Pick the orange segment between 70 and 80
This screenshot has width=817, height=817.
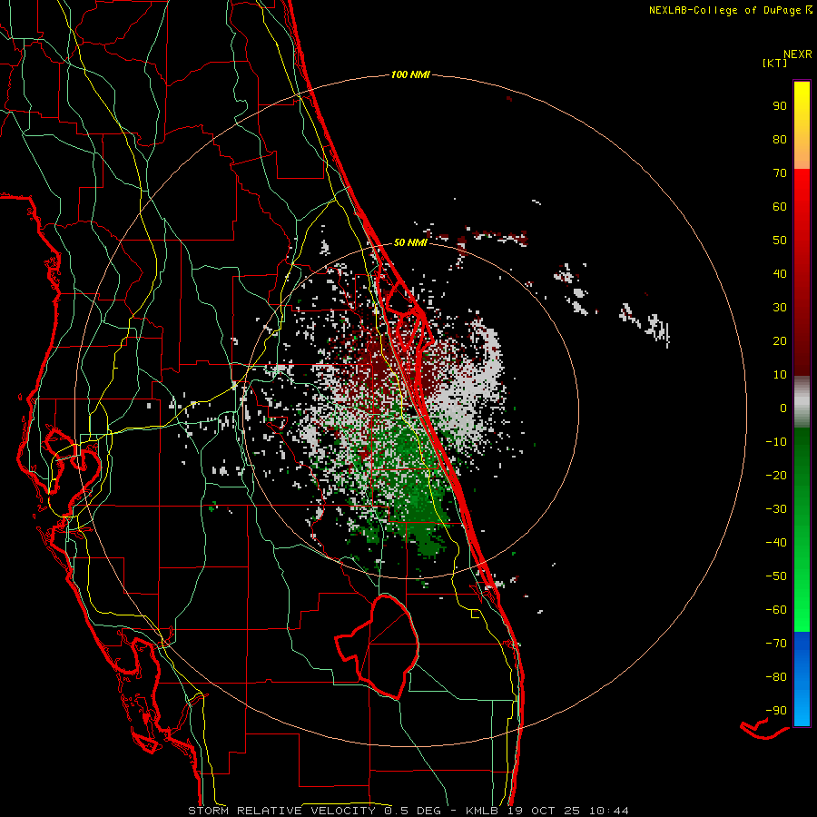(x=802, y=154)
